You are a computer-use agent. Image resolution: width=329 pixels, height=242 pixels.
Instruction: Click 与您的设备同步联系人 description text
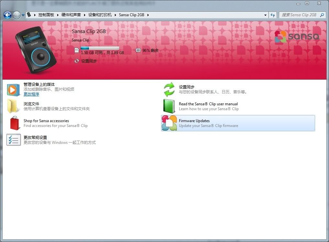click(213, 92)
